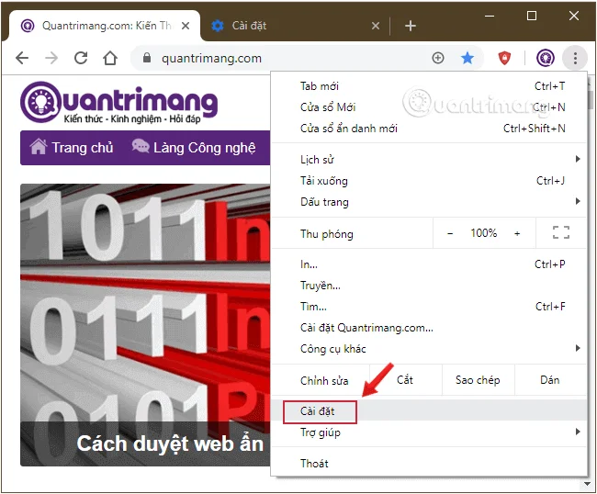Open Làng Công nghệ navigation link
This screenshot has height=494, width=597.
pyautogui.click(x=194, y=148)
